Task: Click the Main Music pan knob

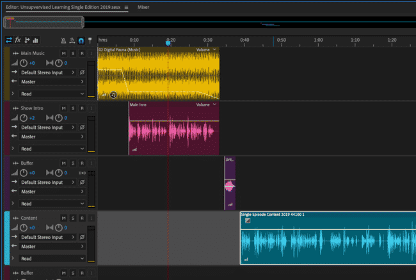Action: [59, 63]
